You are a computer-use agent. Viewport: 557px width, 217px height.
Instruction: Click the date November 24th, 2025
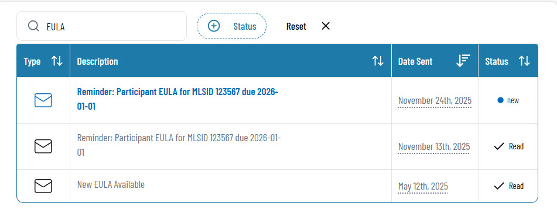tap(435, 100)
